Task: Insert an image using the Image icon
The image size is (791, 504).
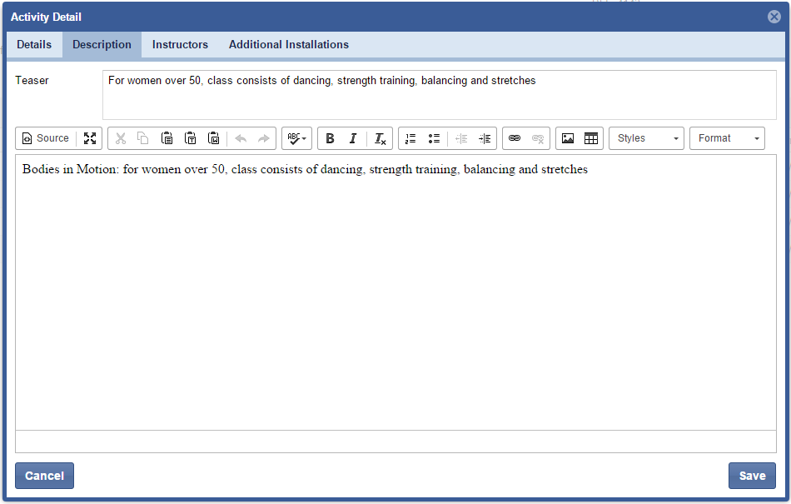Action: (x=568, y=138)
